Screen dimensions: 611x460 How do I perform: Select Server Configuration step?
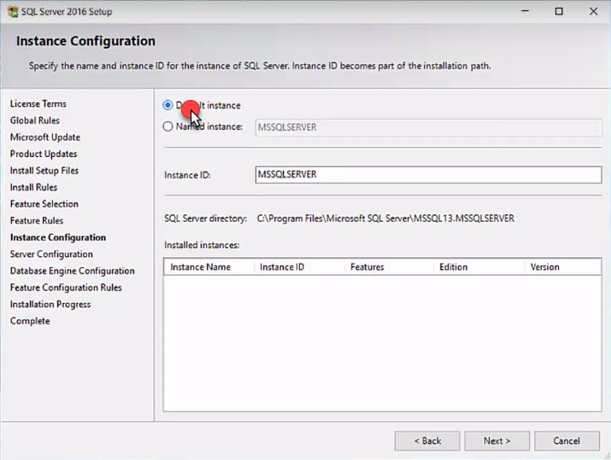point(51,254)
